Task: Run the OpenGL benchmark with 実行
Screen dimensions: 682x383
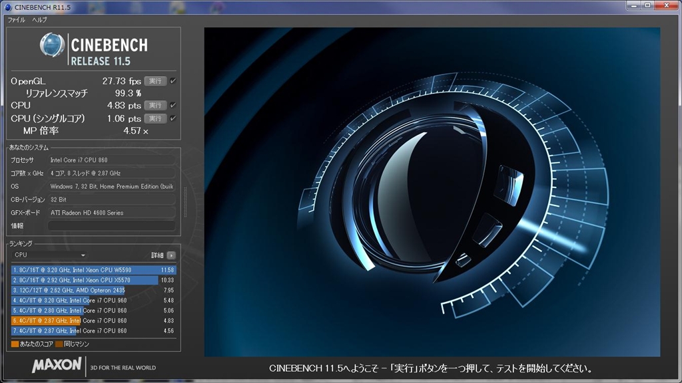Action: [x=155, y=81]
